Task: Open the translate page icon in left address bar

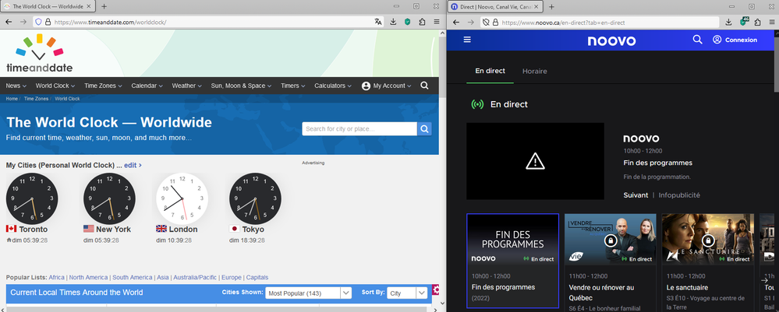Action: pyautogui.click(x=378, y=22)
